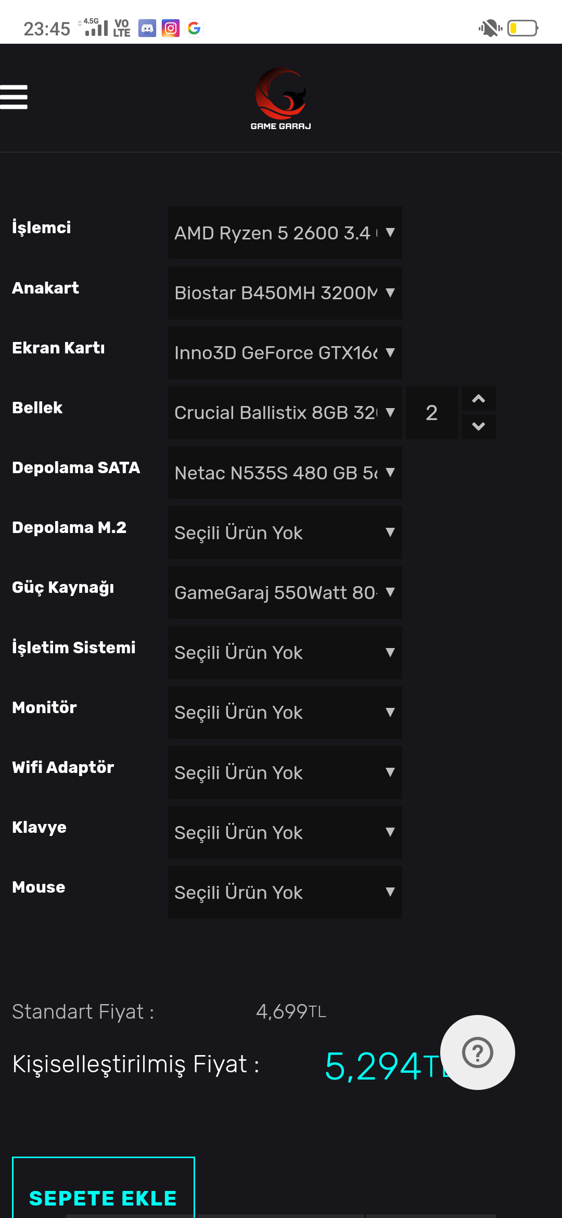
Task: Tap the Google notification icon
Action: pyautogui.click(x=194, y=28)
